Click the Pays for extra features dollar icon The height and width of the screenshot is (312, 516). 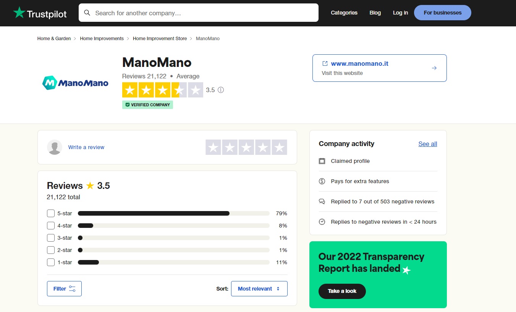pos(322,181)
